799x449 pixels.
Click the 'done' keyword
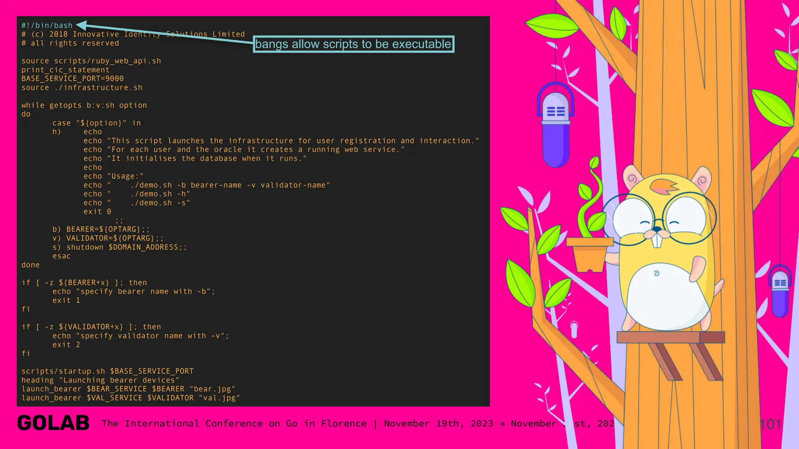(30, 265)
